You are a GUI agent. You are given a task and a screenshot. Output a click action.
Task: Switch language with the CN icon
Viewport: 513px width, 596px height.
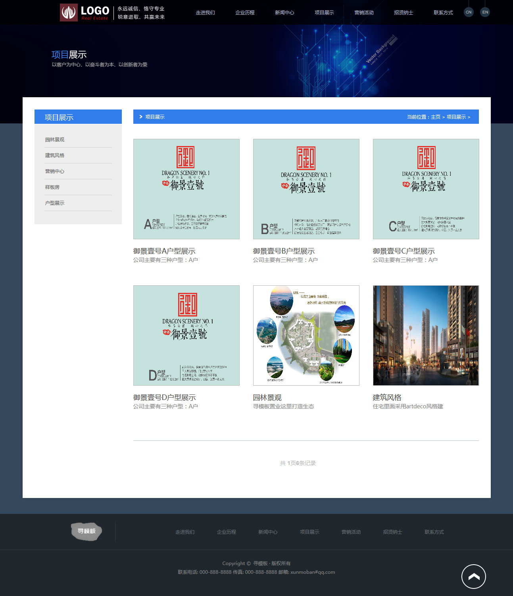pos(469,12)
